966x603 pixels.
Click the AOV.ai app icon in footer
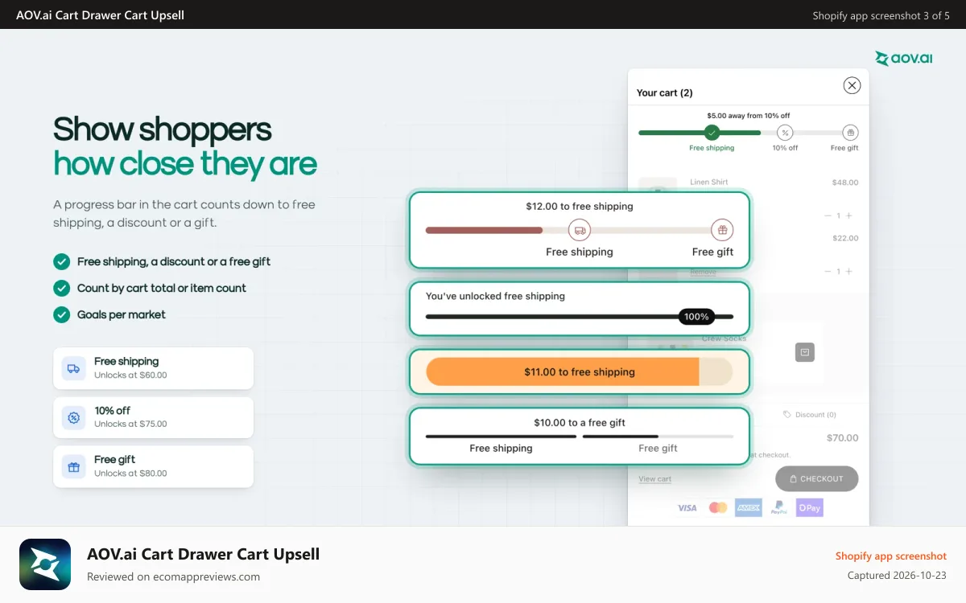45,564
